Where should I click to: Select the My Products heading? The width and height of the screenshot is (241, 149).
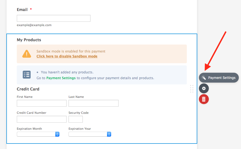click(x=29, y=40)
